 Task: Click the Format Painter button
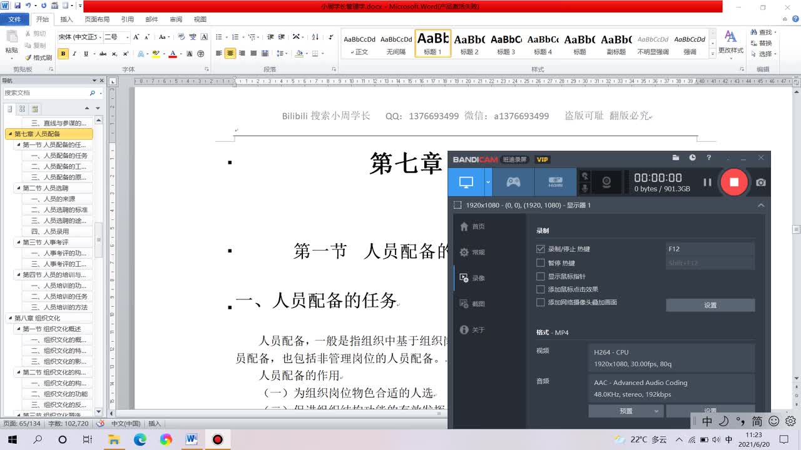tap(39, 57)
